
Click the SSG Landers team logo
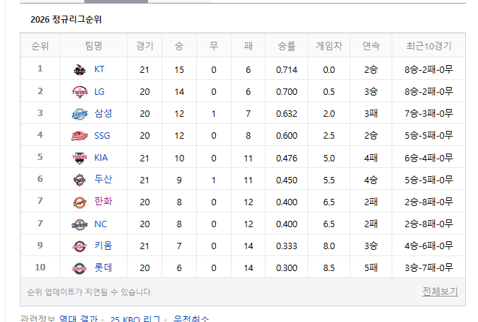click(79, 136)
